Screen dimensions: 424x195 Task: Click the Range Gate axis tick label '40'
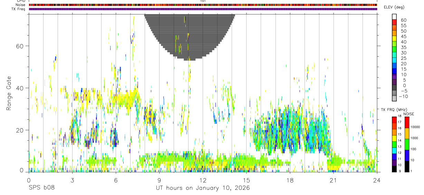[x=20, y=88]
